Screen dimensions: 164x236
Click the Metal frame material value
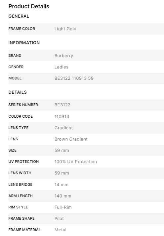(61, 230)
